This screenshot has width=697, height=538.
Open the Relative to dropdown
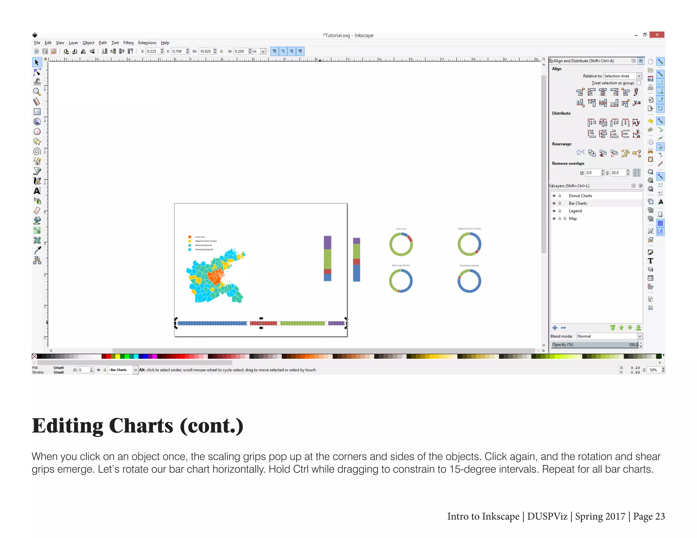coord(622,76)
